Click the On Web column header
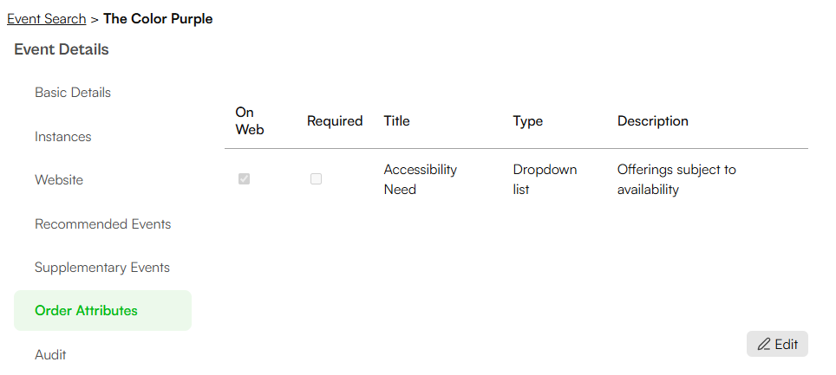 coord(250,121)
